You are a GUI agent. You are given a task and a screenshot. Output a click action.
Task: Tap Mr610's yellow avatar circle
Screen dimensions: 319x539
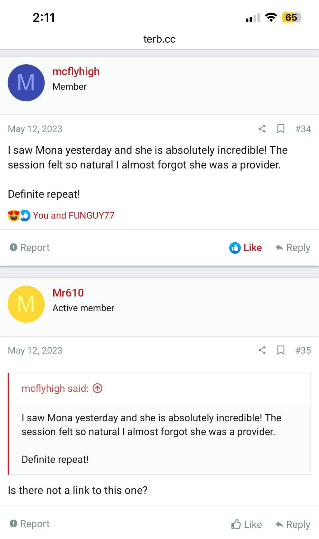26,304
